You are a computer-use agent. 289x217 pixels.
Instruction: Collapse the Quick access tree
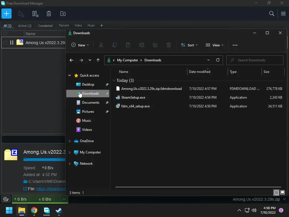(x=69, y=75)
